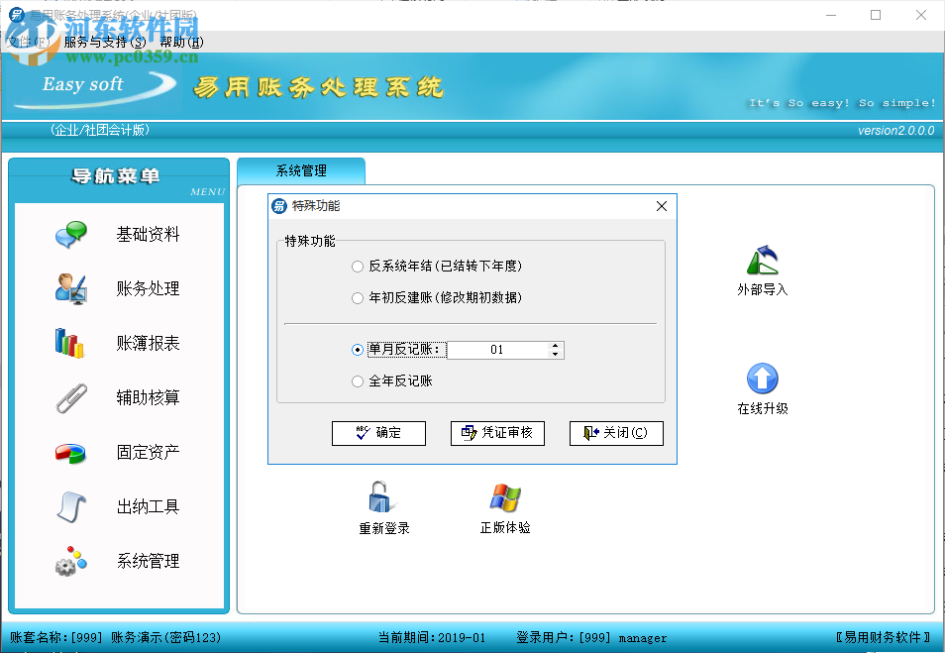
Task: Select 反系统年结 radio option
Action: tap(357, 266)
